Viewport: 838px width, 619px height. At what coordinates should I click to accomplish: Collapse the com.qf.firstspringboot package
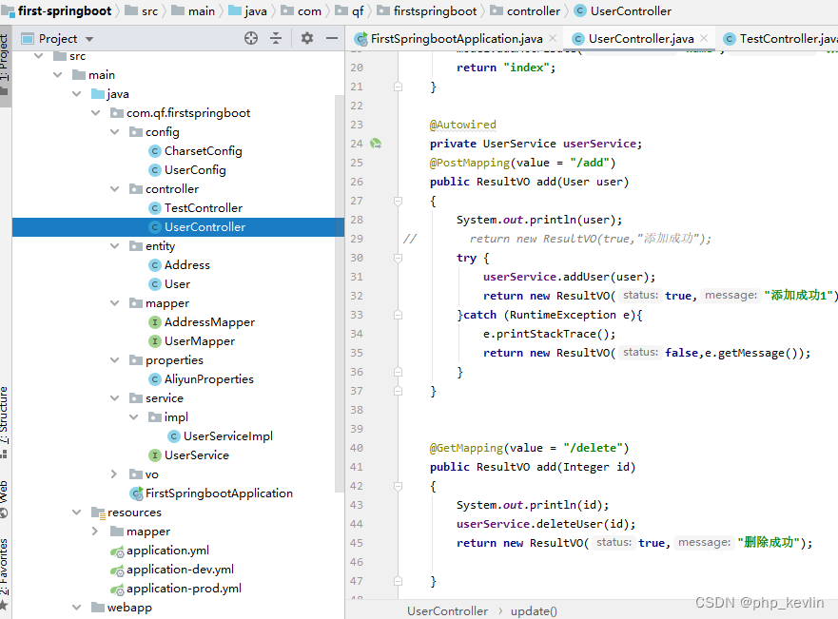coord(96,113)
